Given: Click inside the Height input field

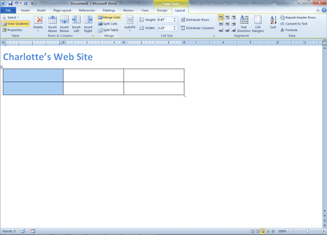Looking at the screenshot, I should tap(165, 20).
